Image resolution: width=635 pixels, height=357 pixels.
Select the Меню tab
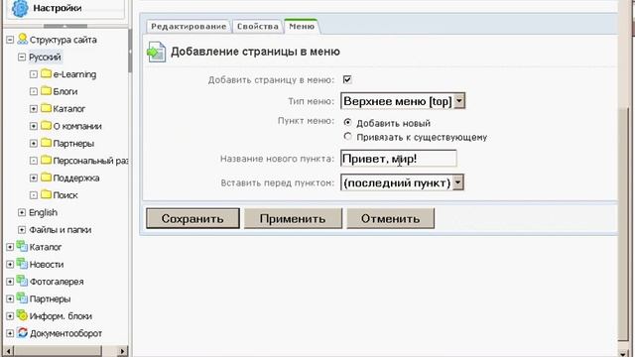302,26
